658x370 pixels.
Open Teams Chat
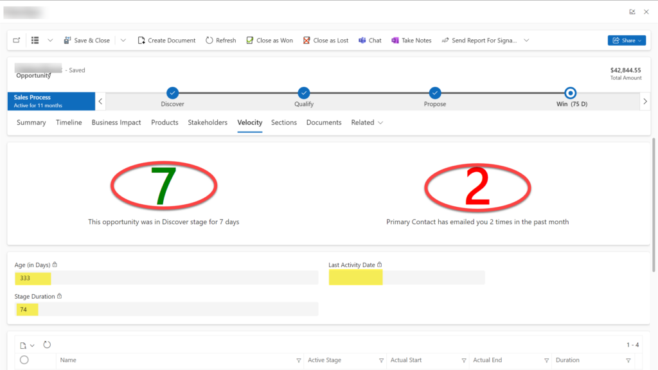(369, 40)
